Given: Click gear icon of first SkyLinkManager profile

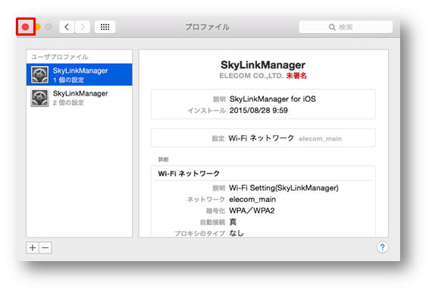Looking at the screenshot, I should [39, 74].
